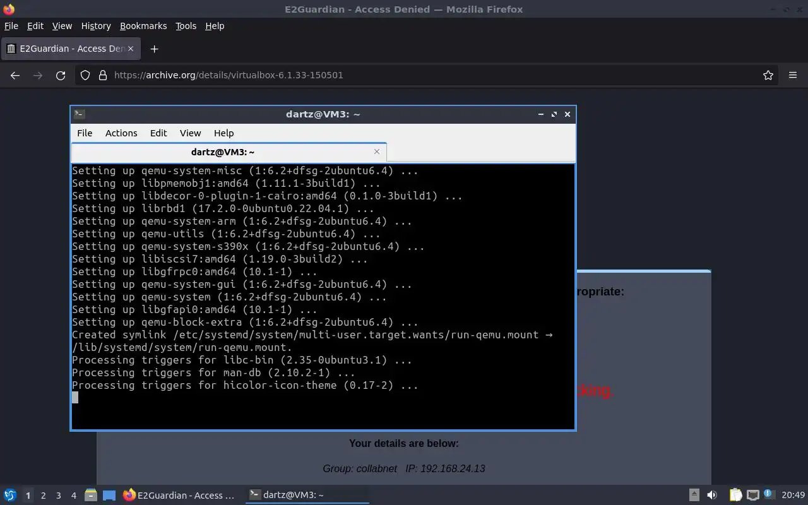Click 'Processing triggers for man-db' line

(x=213, y=372)
